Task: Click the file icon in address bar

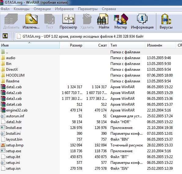Action: (19, 36)
